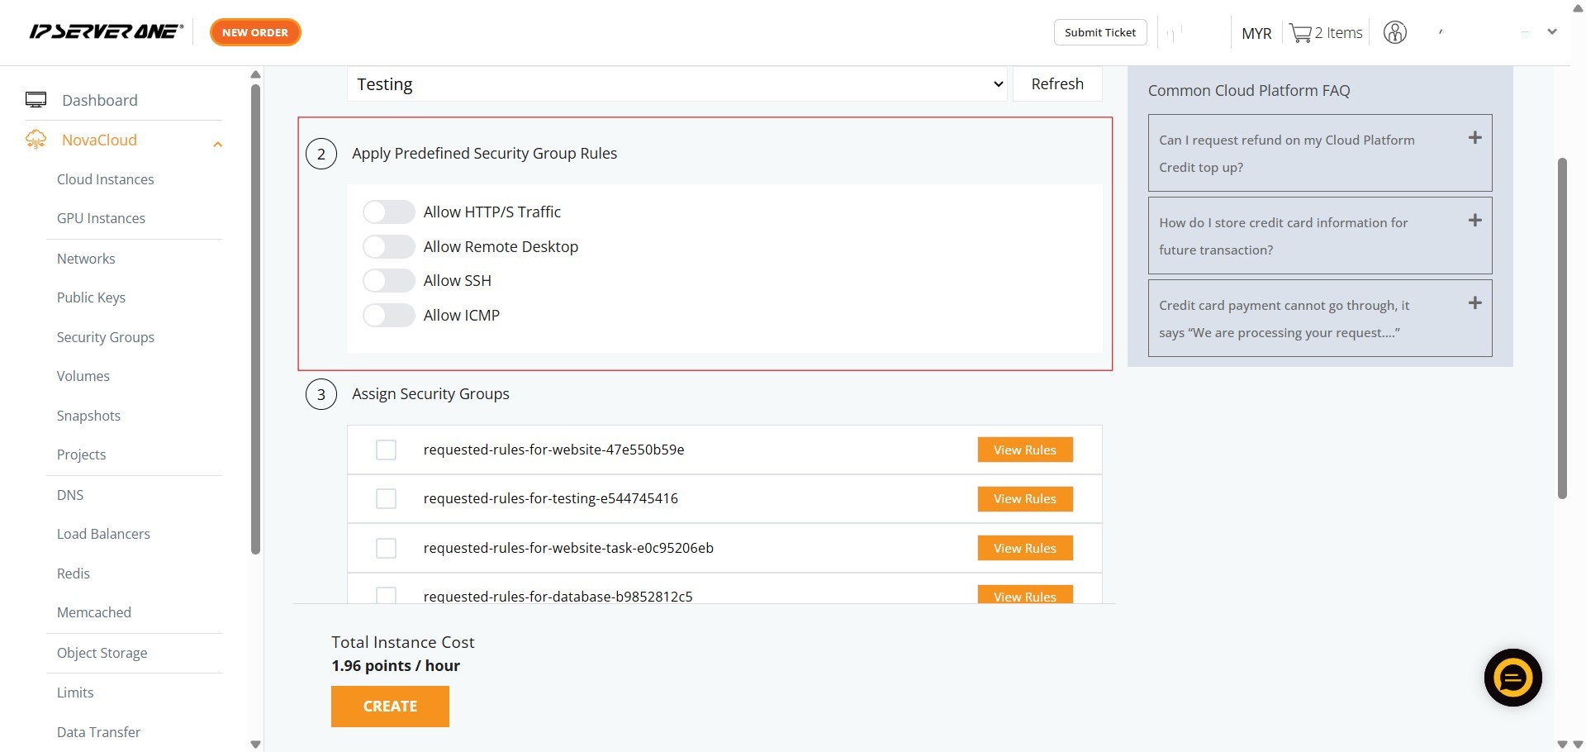Screen dimensions: 1586x752
Task: Click the user profile avatar icon
Action: click(x=1394, y=33)
